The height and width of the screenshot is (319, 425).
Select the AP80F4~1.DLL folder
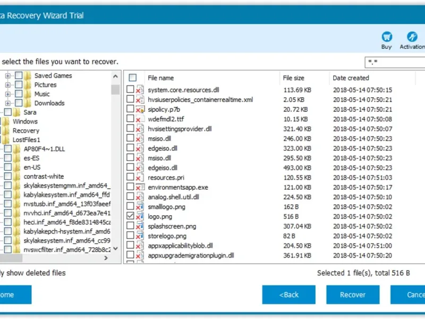tap(44, 149)
